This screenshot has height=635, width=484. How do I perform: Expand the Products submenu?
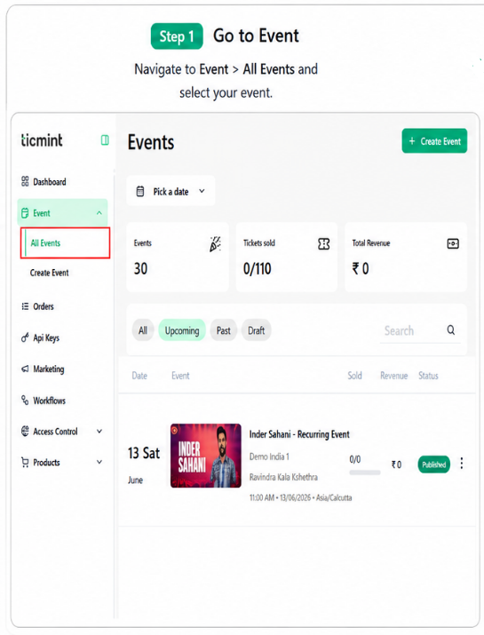99,462
